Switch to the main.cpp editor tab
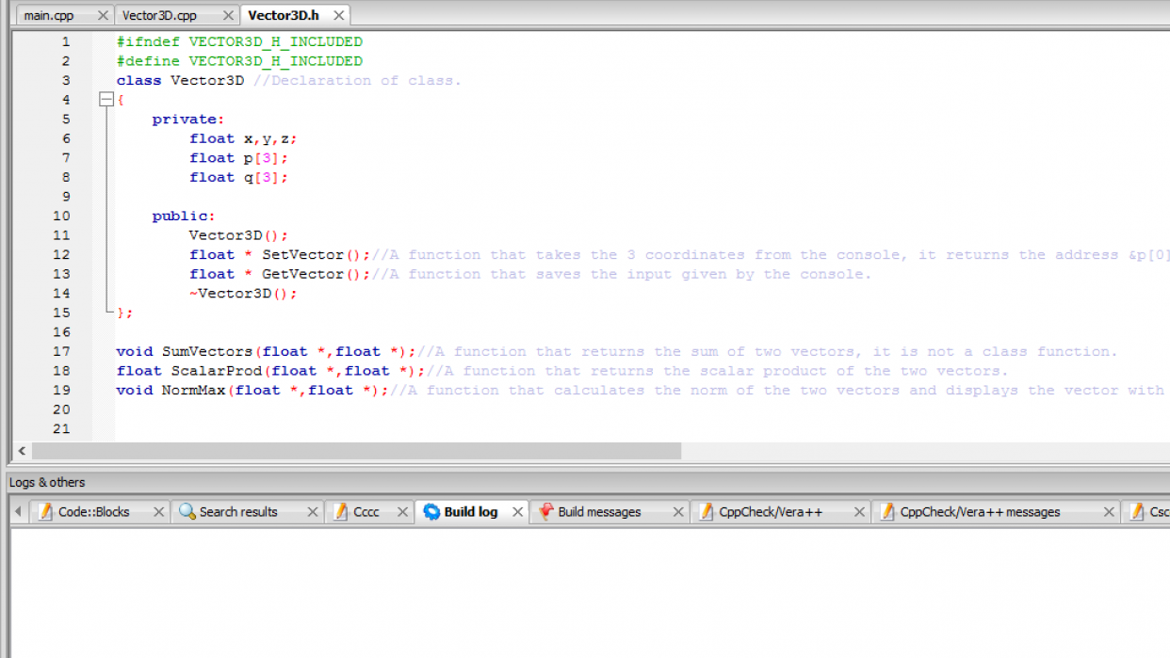The image size is (1170, 658). pyautogui.click(x=49, y=15)
